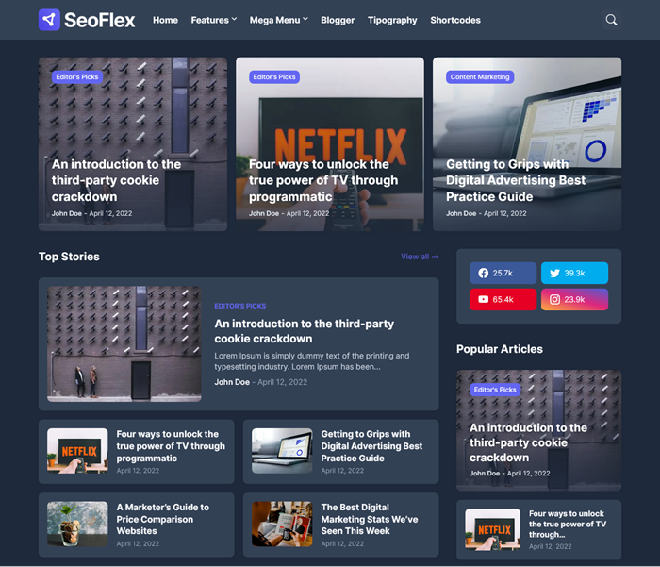The width and height of the screenshot is (660, 567).
Task: Go to the Home menu item
Action: click(165, 20)
